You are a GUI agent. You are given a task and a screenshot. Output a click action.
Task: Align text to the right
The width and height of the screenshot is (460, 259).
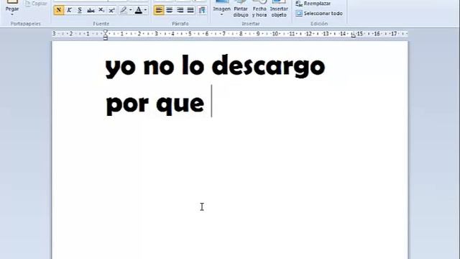(180, 10)
